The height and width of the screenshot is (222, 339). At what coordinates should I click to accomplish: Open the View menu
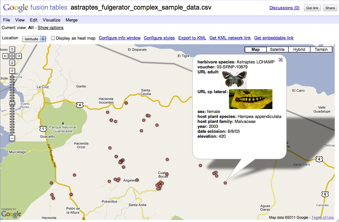pyautogui.click(x=20, y=20)
